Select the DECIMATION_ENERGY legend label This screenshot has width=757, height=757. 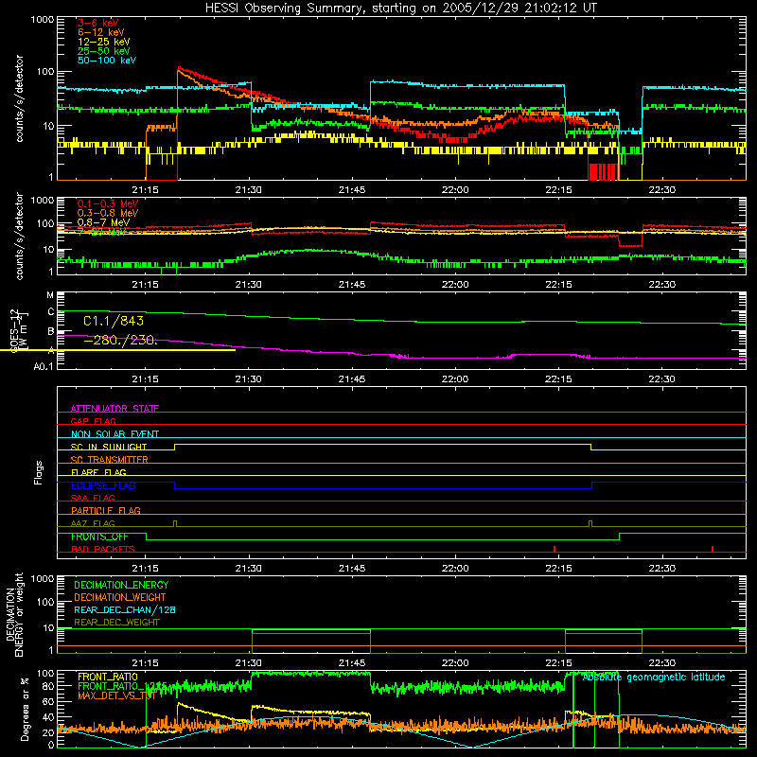[121, 585]
